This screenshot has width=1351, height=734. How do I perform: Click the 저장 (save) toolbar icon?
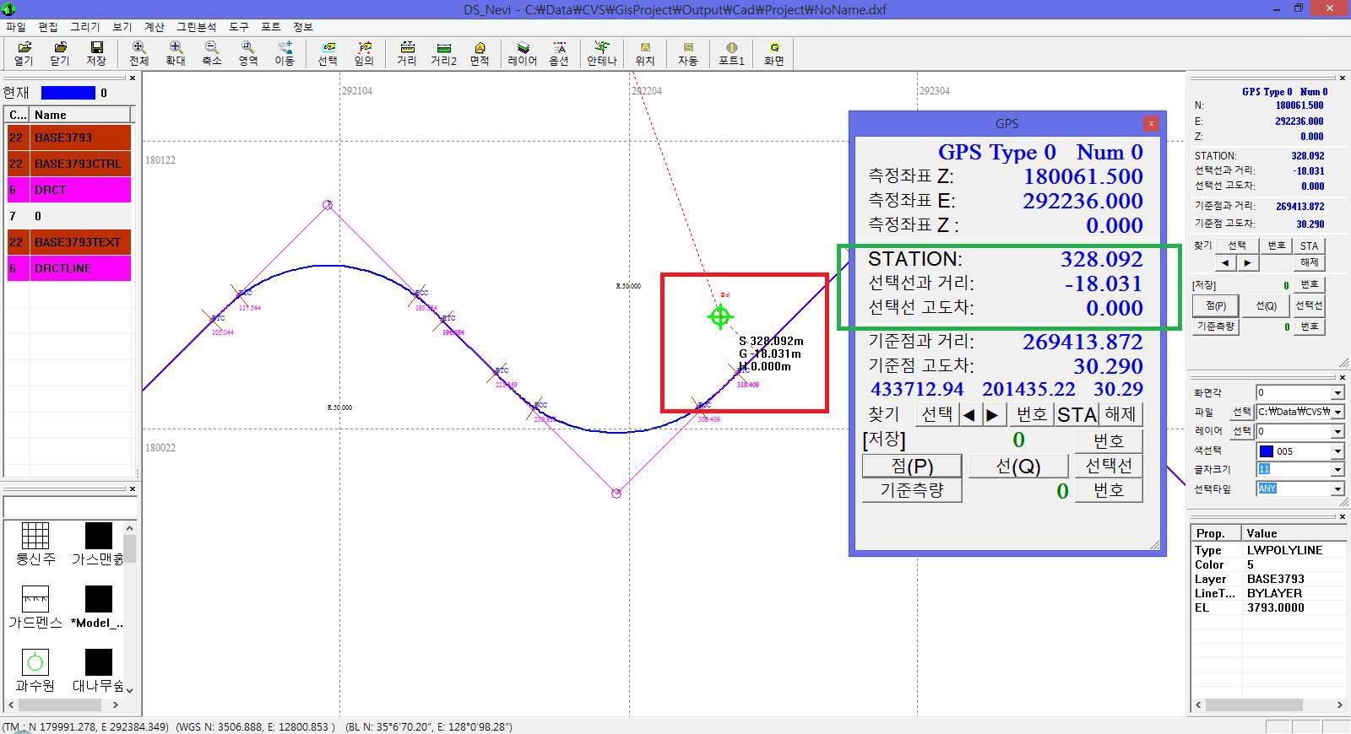pyautogui.click(x=96, y=53)
